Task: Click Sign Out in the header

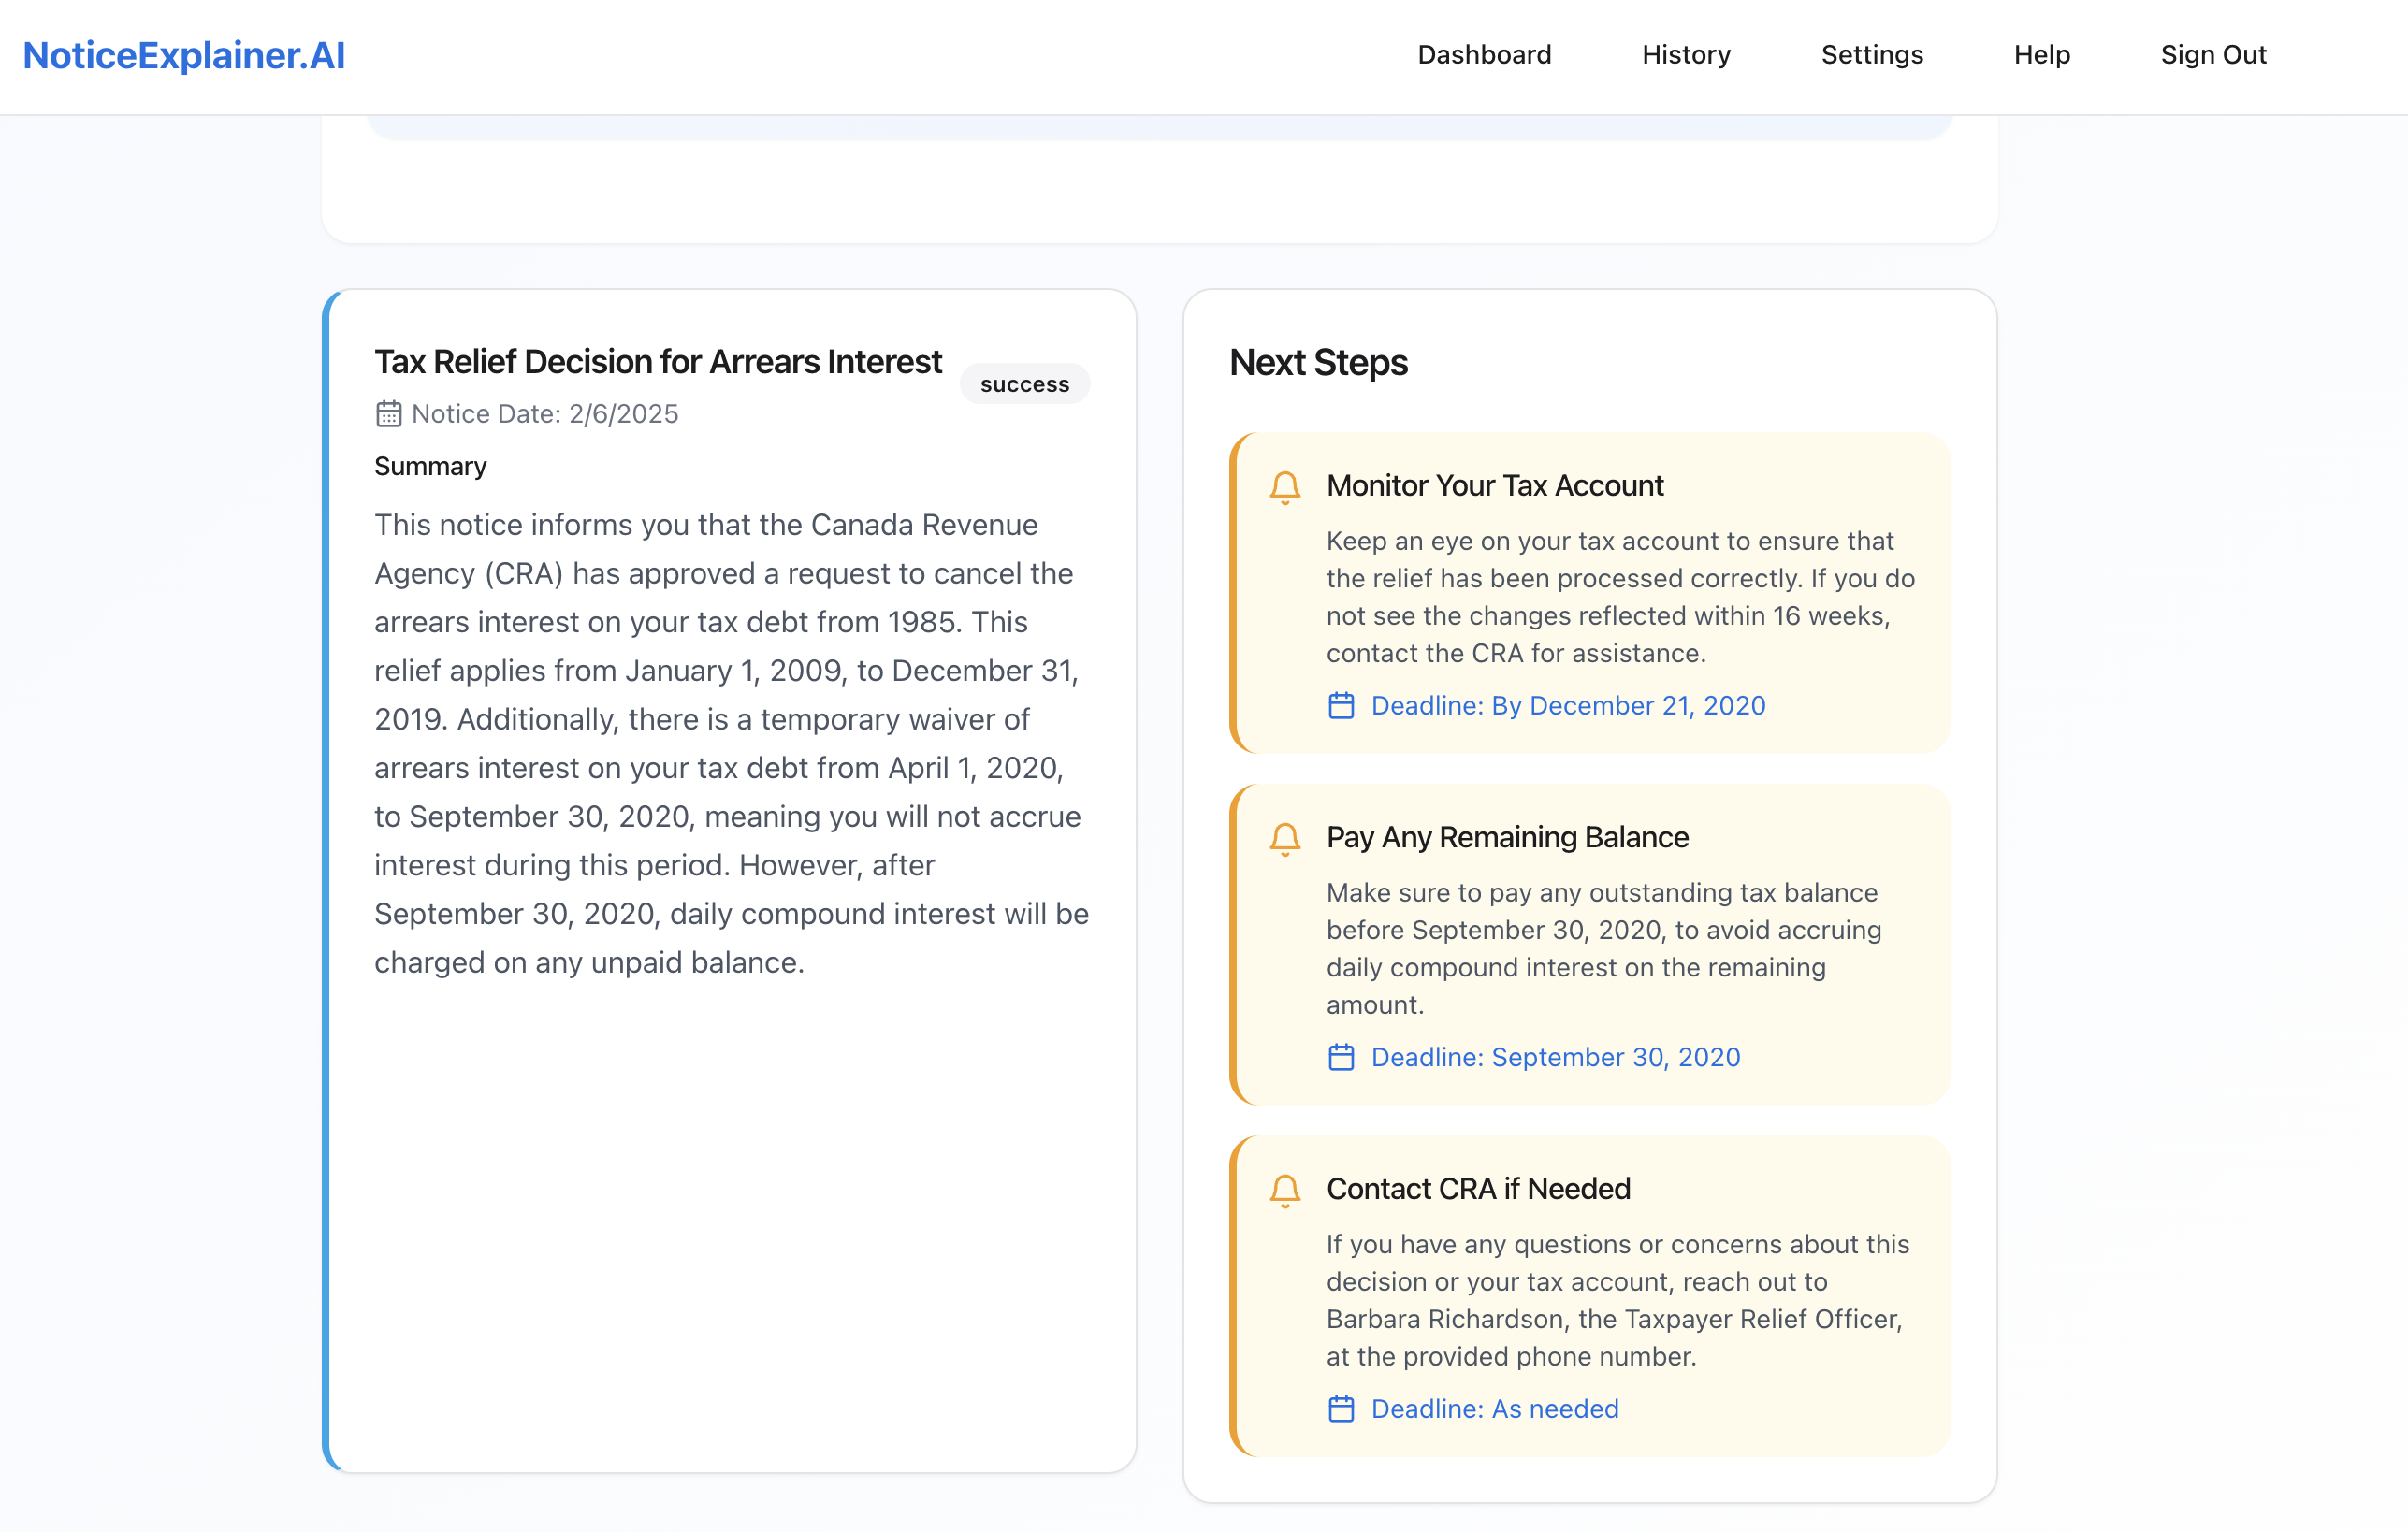Action: click(2213, 55)
